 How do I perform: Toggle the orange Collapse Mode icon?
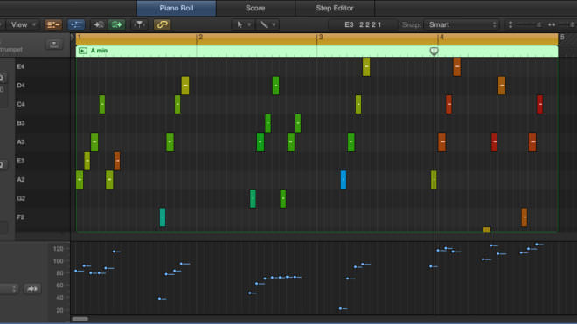tap(53, 24)
